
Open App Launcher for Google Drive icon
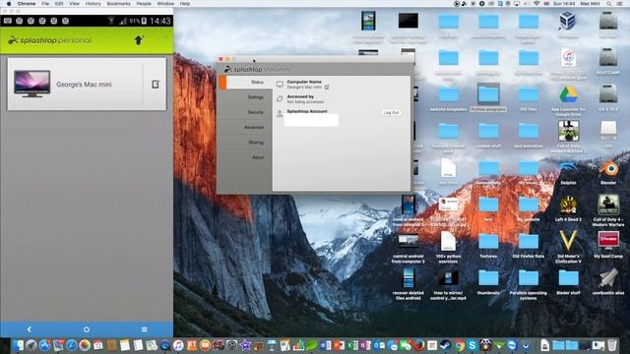pos(568,94)
